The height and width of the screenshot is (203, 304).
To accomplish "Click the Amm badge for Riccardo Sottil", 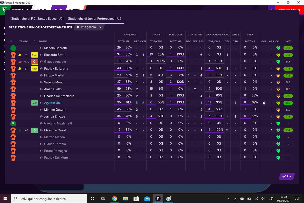I will click(34, 55).
